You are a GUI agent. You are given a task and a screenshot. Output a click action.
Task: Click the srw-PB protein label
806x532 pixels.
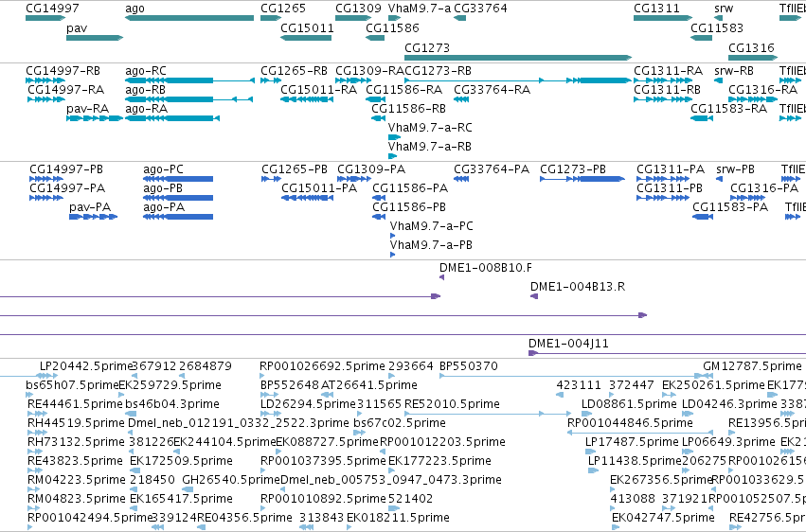[735, 168]
